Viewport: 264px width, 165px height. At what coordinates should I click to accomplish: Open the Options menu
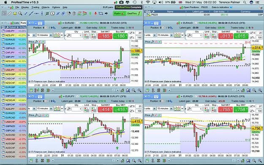click(x=56, y=8)
